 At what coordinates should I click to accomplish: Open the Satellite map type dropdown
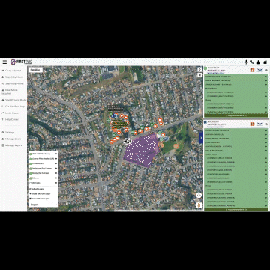click(x=35, y=70)
